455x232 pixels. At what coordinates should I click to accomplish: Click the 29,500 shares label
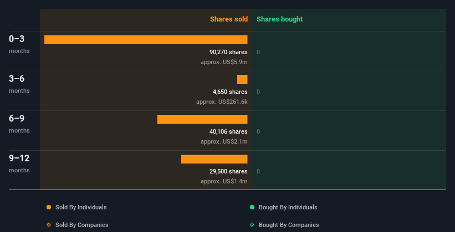(224, 171)
